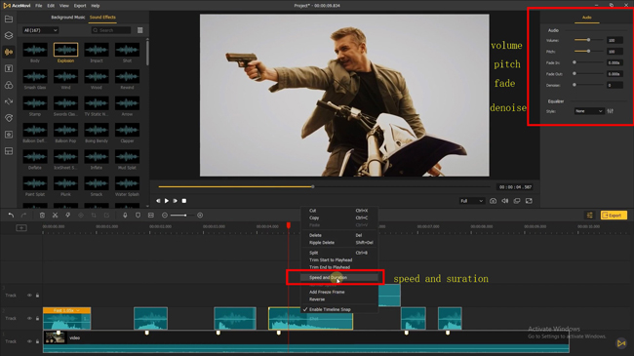Zoom out the timeline with minus icon

coord(165,216)
